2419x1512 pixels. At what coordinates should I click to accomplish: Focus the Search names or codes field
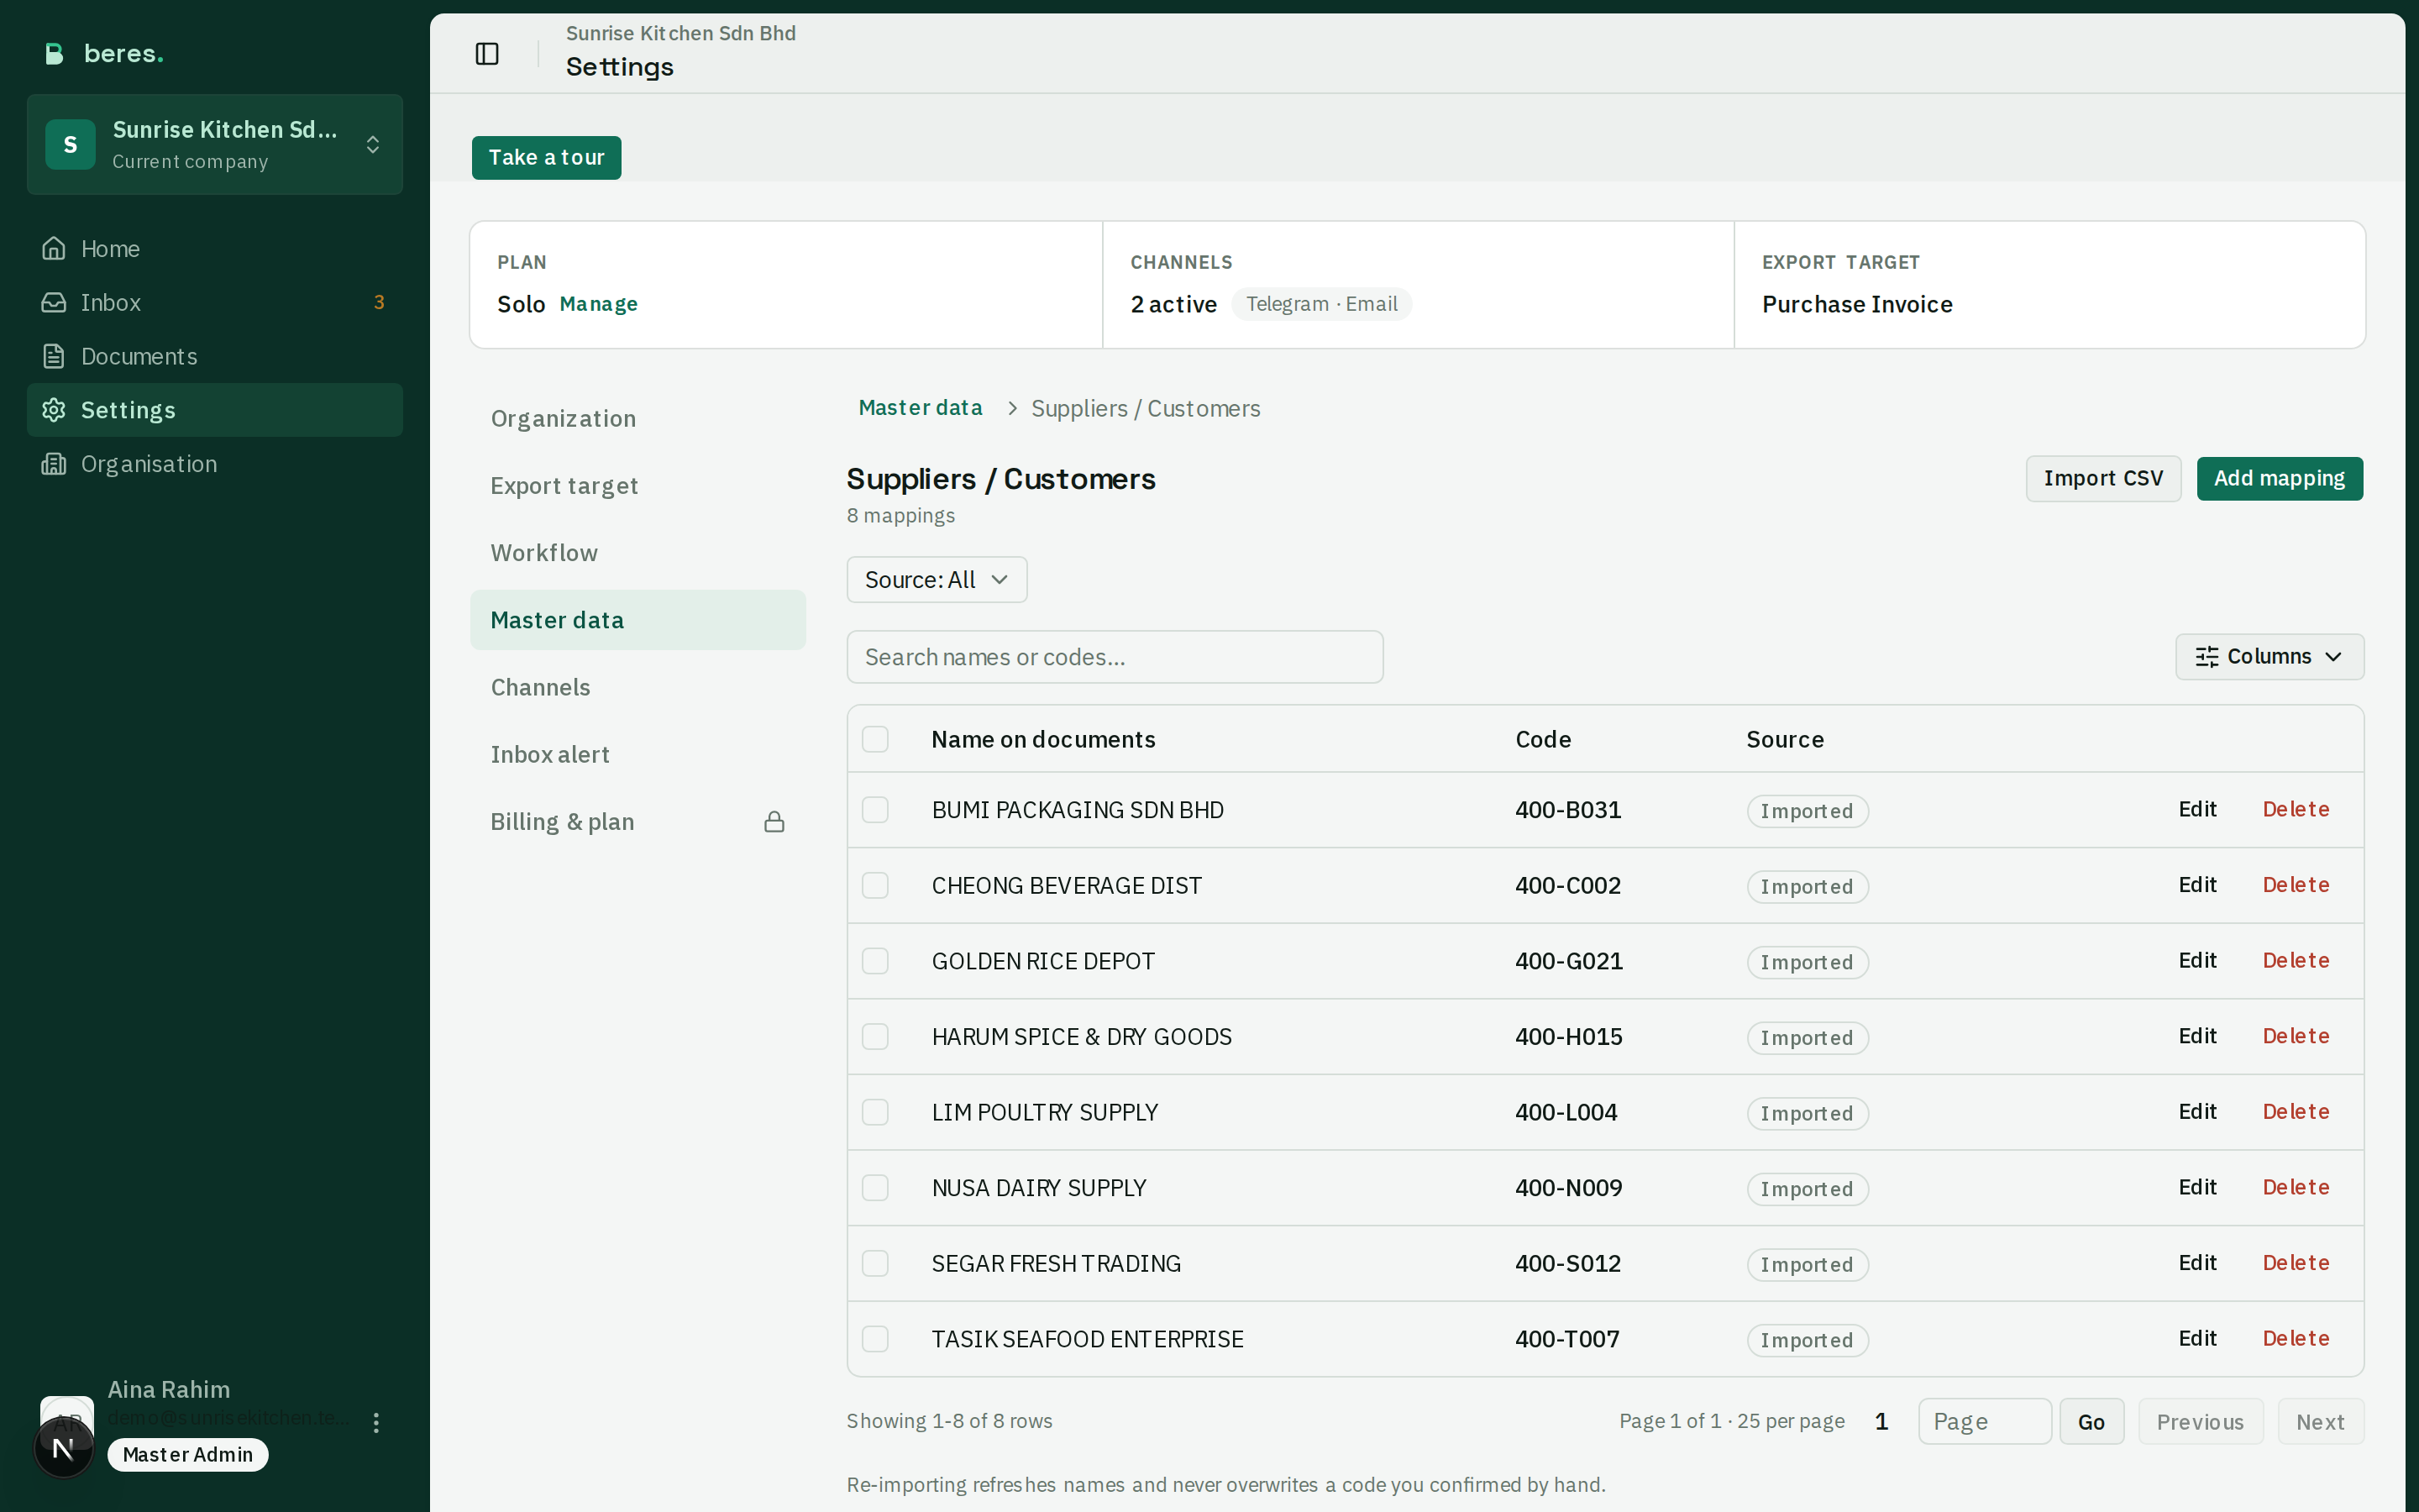pyautogui.click(x=1115, y=657)
